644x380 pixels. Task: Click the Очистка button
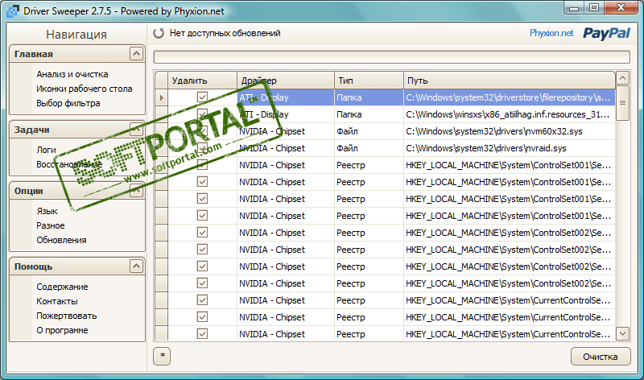tap(601, 357)
